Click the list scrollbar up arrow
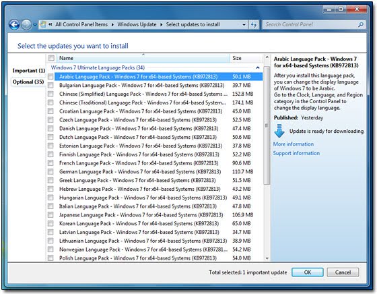 click(267, 57)
